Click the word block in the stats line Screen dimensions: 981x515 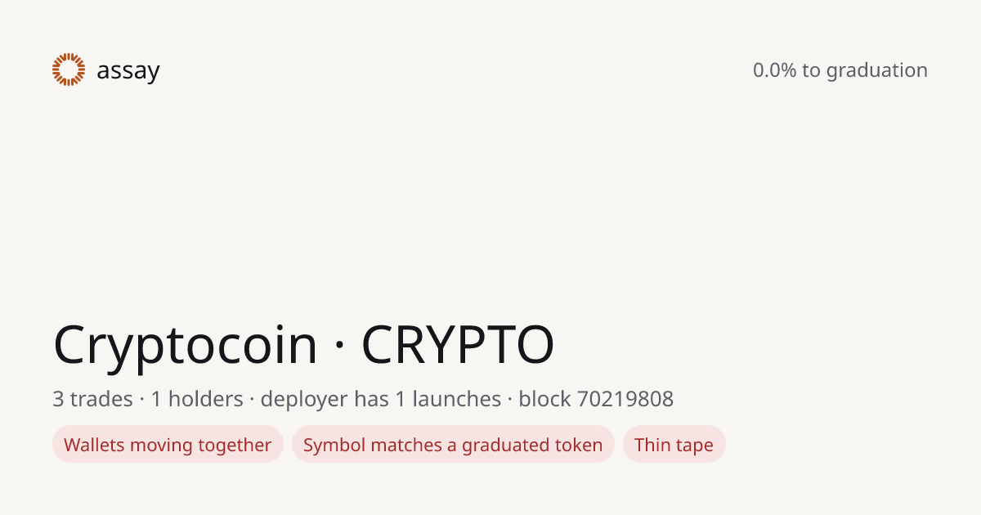[544, 399]
